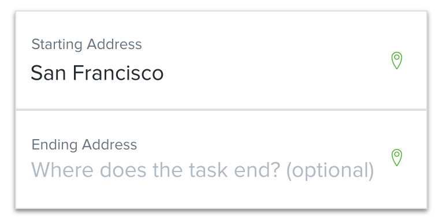The image size is (439, 220).
Task: Click the word "San" in starting field
Action: click(48, 73)
